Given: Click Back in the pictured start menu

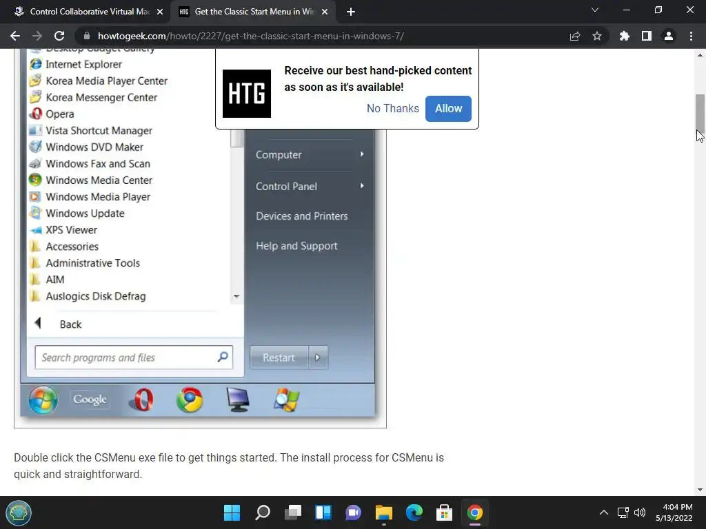Looking at the screenshot, I should pos(58,324).
